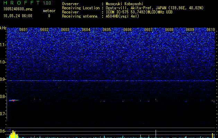This screenshot has height=138, width=218.
Task: Click the 1.0 kHz axis label
Action: point(3,62)
